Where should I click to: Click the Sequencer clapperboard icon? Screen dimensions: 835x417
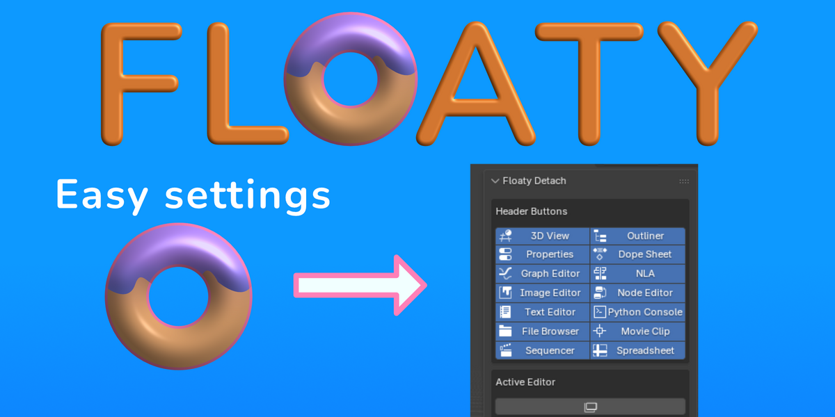(x=506, y=350)
